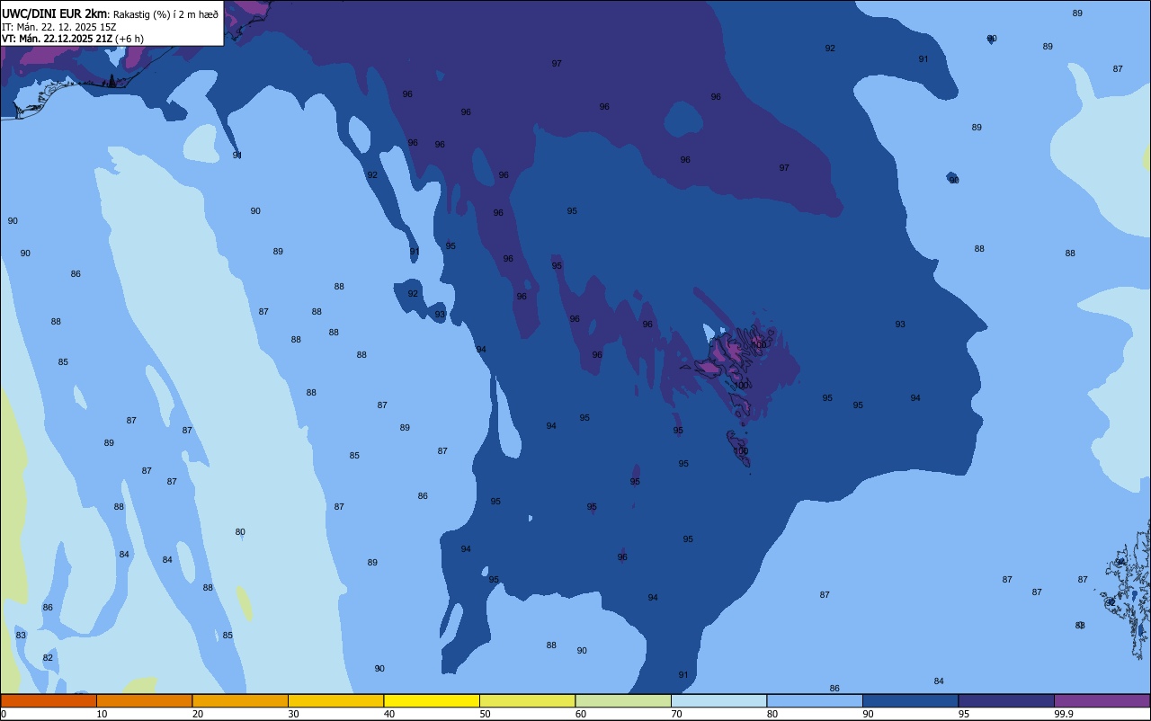Click the '40' legend tick label
Screen dimensions: 1151x721
(389, 714)
